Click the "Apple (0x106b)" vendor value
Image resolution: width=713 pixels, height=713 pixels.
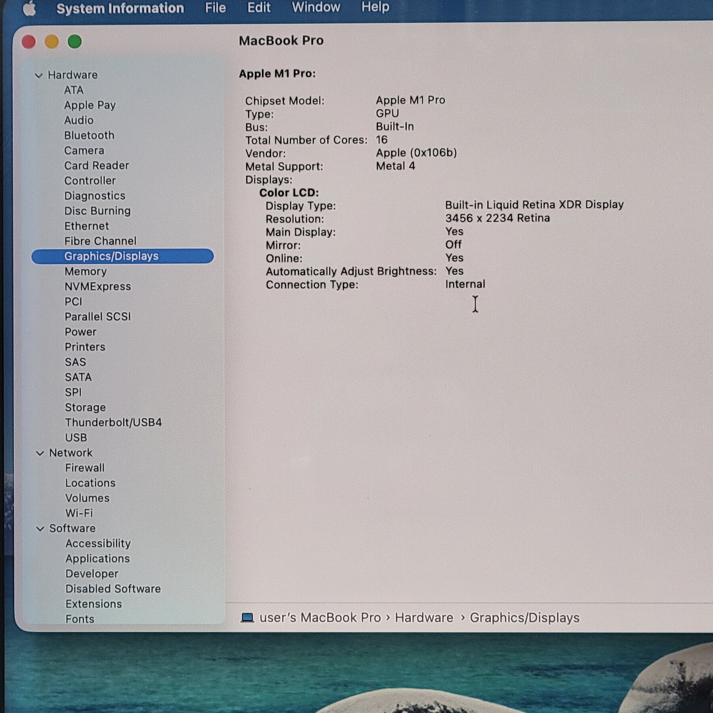click(416, 153)
